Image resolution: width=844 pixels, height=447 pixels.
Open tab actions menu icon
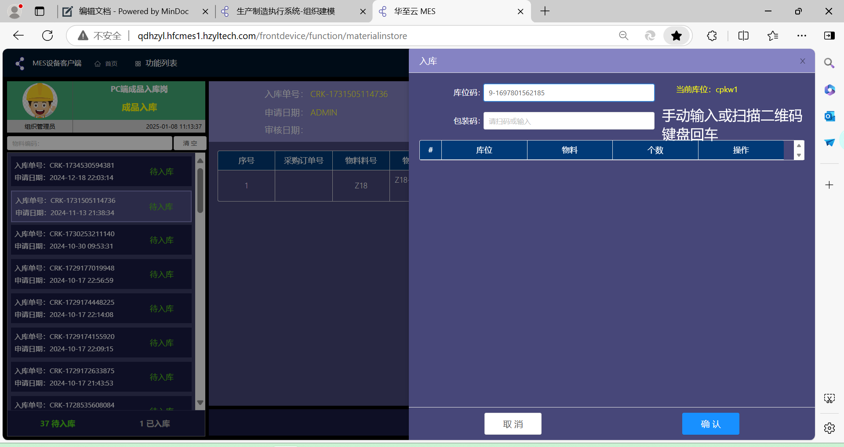40,11
